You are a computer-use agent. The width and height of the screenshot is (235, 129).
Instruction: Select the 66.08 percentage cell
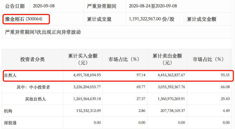(225, 87)
